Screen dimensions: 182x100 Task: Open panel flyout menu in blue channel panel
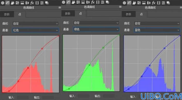[181, 7]
